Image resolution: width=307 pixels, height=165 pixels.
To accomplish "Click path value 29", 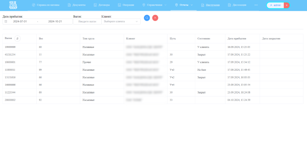I will pos(171,62).
